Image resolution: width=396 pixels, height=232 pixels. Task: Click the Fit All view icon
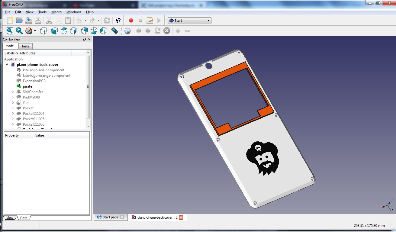click(x=10, y=31)
